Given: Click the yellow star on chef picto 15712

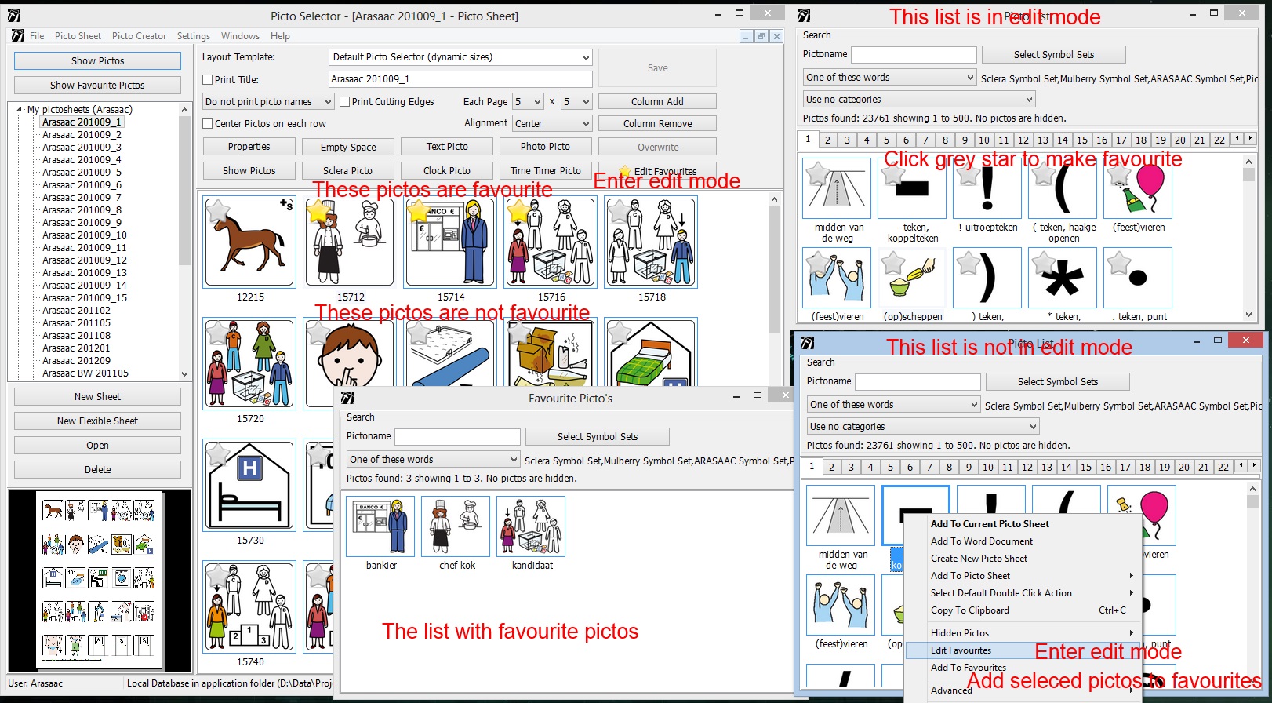Looking at the screenshot, I should tap(318, 211).
